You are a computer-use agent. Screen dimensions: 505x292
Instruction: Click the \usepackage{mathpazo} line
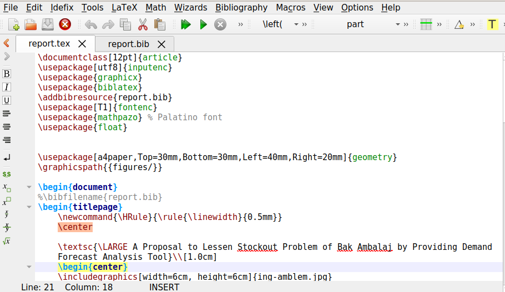click(x=130, y=117)
